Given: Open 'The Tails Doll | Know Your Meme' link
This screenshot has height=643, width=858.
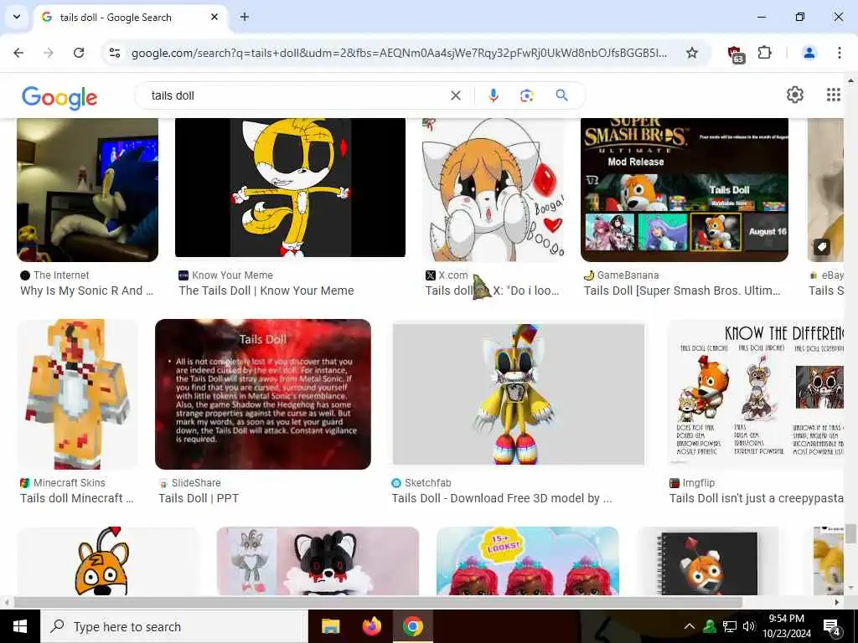Looking at the screenshot, I should click(266, 291).
